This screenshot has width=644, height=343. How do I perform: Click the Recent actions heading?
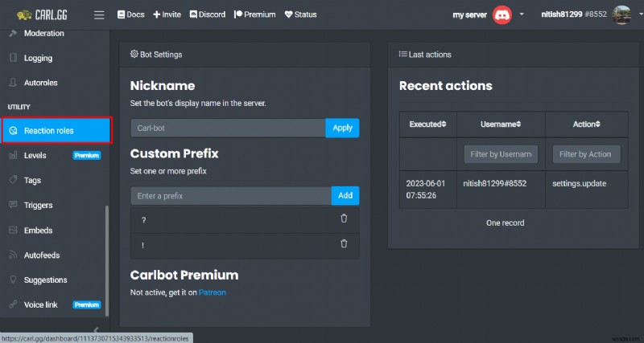446,86
